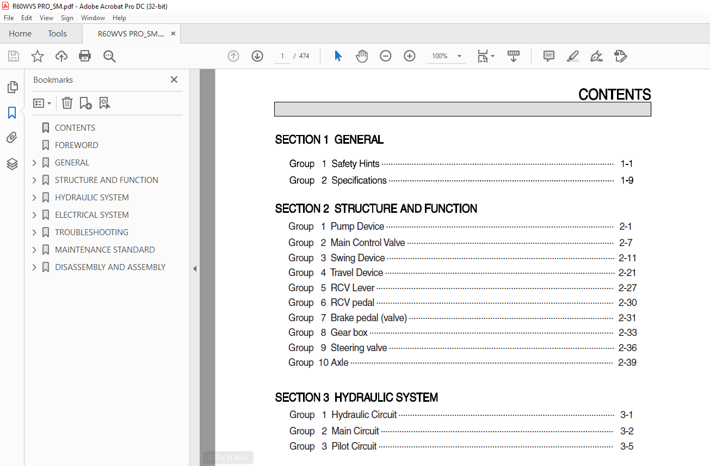Click the find bookmark icon
This screenshot has height=466, width=710.
click(104, 103)
